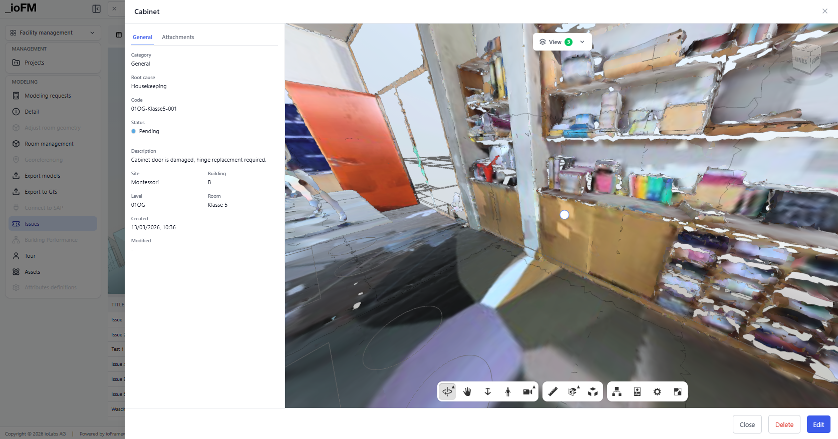
Task: Click the Delete button
Action: pyautogui.click(x=784, y=424)
